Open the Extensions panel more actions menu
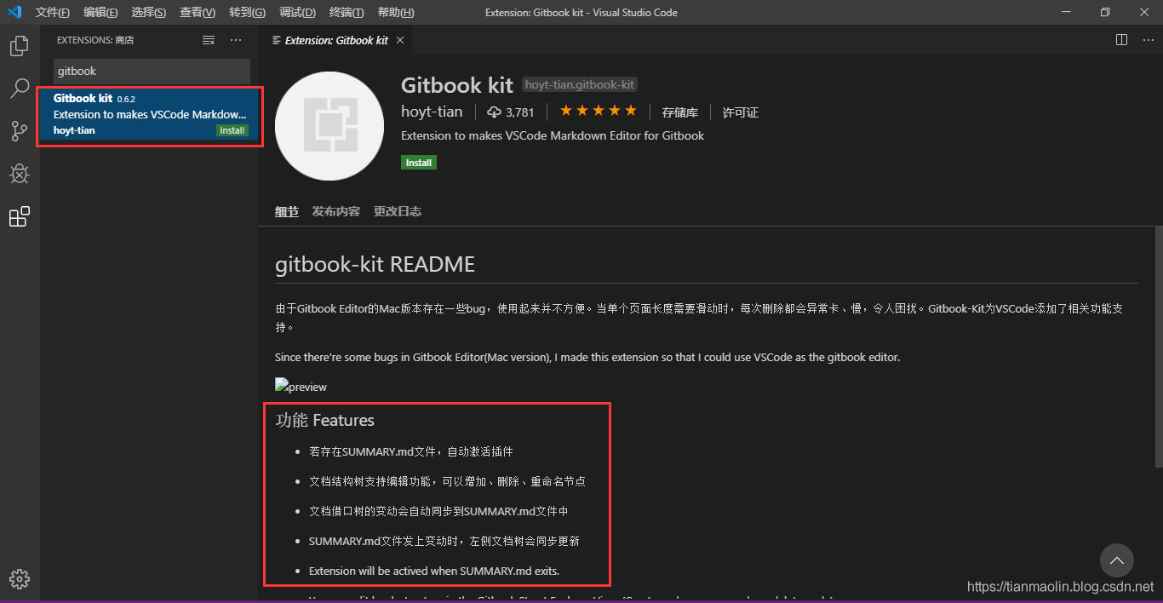The width and height of the screenshot is (1163, 603). click(235, 39)
